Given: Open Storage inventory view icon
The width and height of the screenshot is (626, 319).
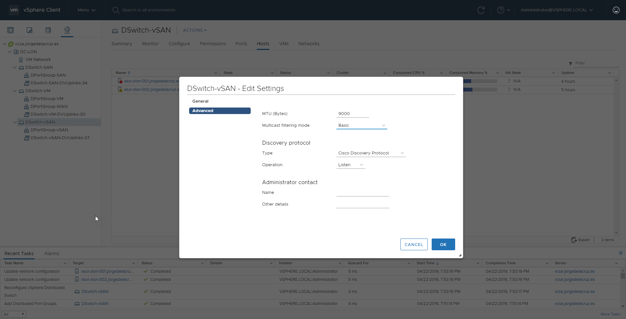Looking at the screenshot, I should (48, 30).
